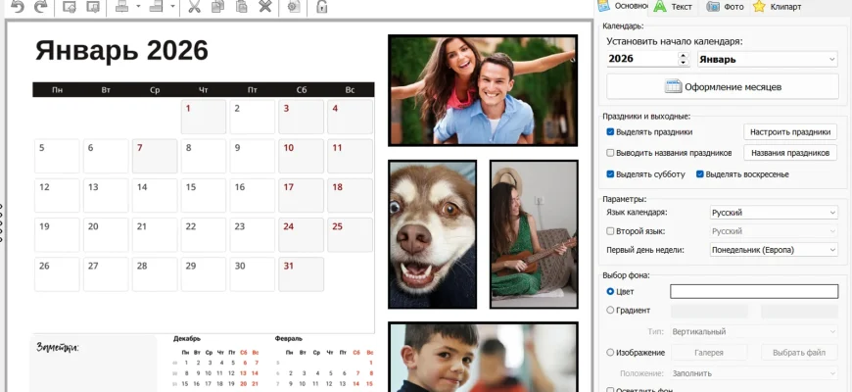Open Первый день недели dropdown
Screen dimensions: 852x392
[x=774, y=250]
